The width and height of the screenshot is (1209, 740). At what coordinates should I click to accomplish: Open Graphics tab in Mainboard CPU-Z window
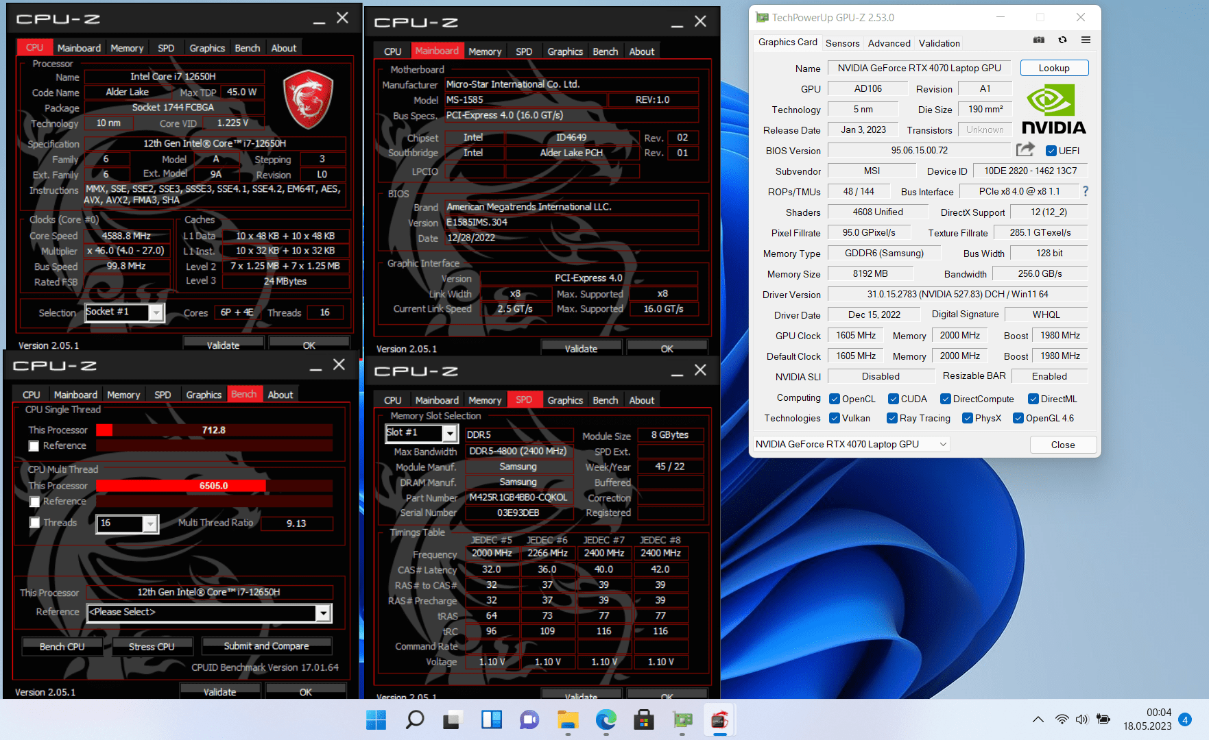565,51
